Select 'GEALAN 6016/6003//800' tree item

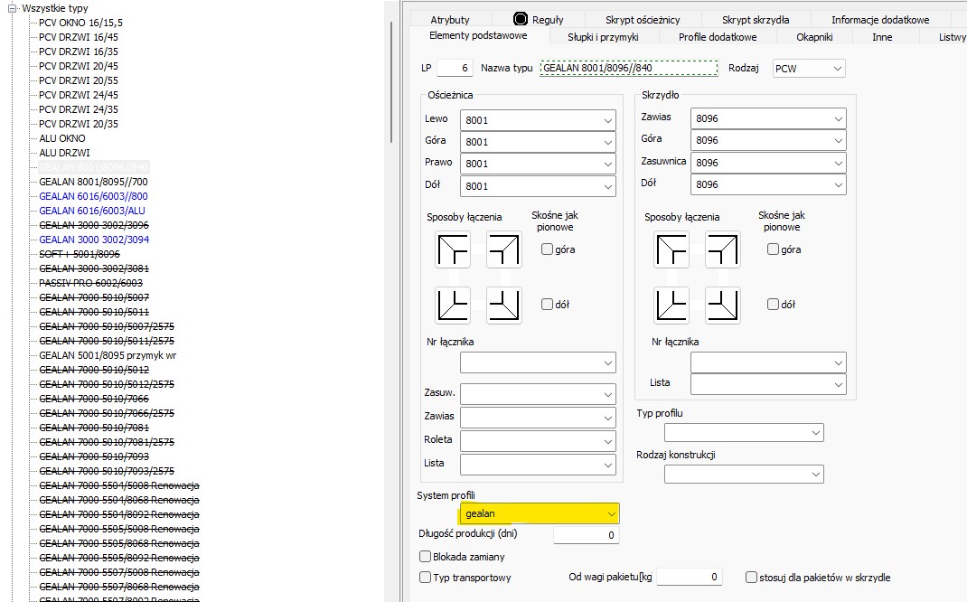click(93, 196)
